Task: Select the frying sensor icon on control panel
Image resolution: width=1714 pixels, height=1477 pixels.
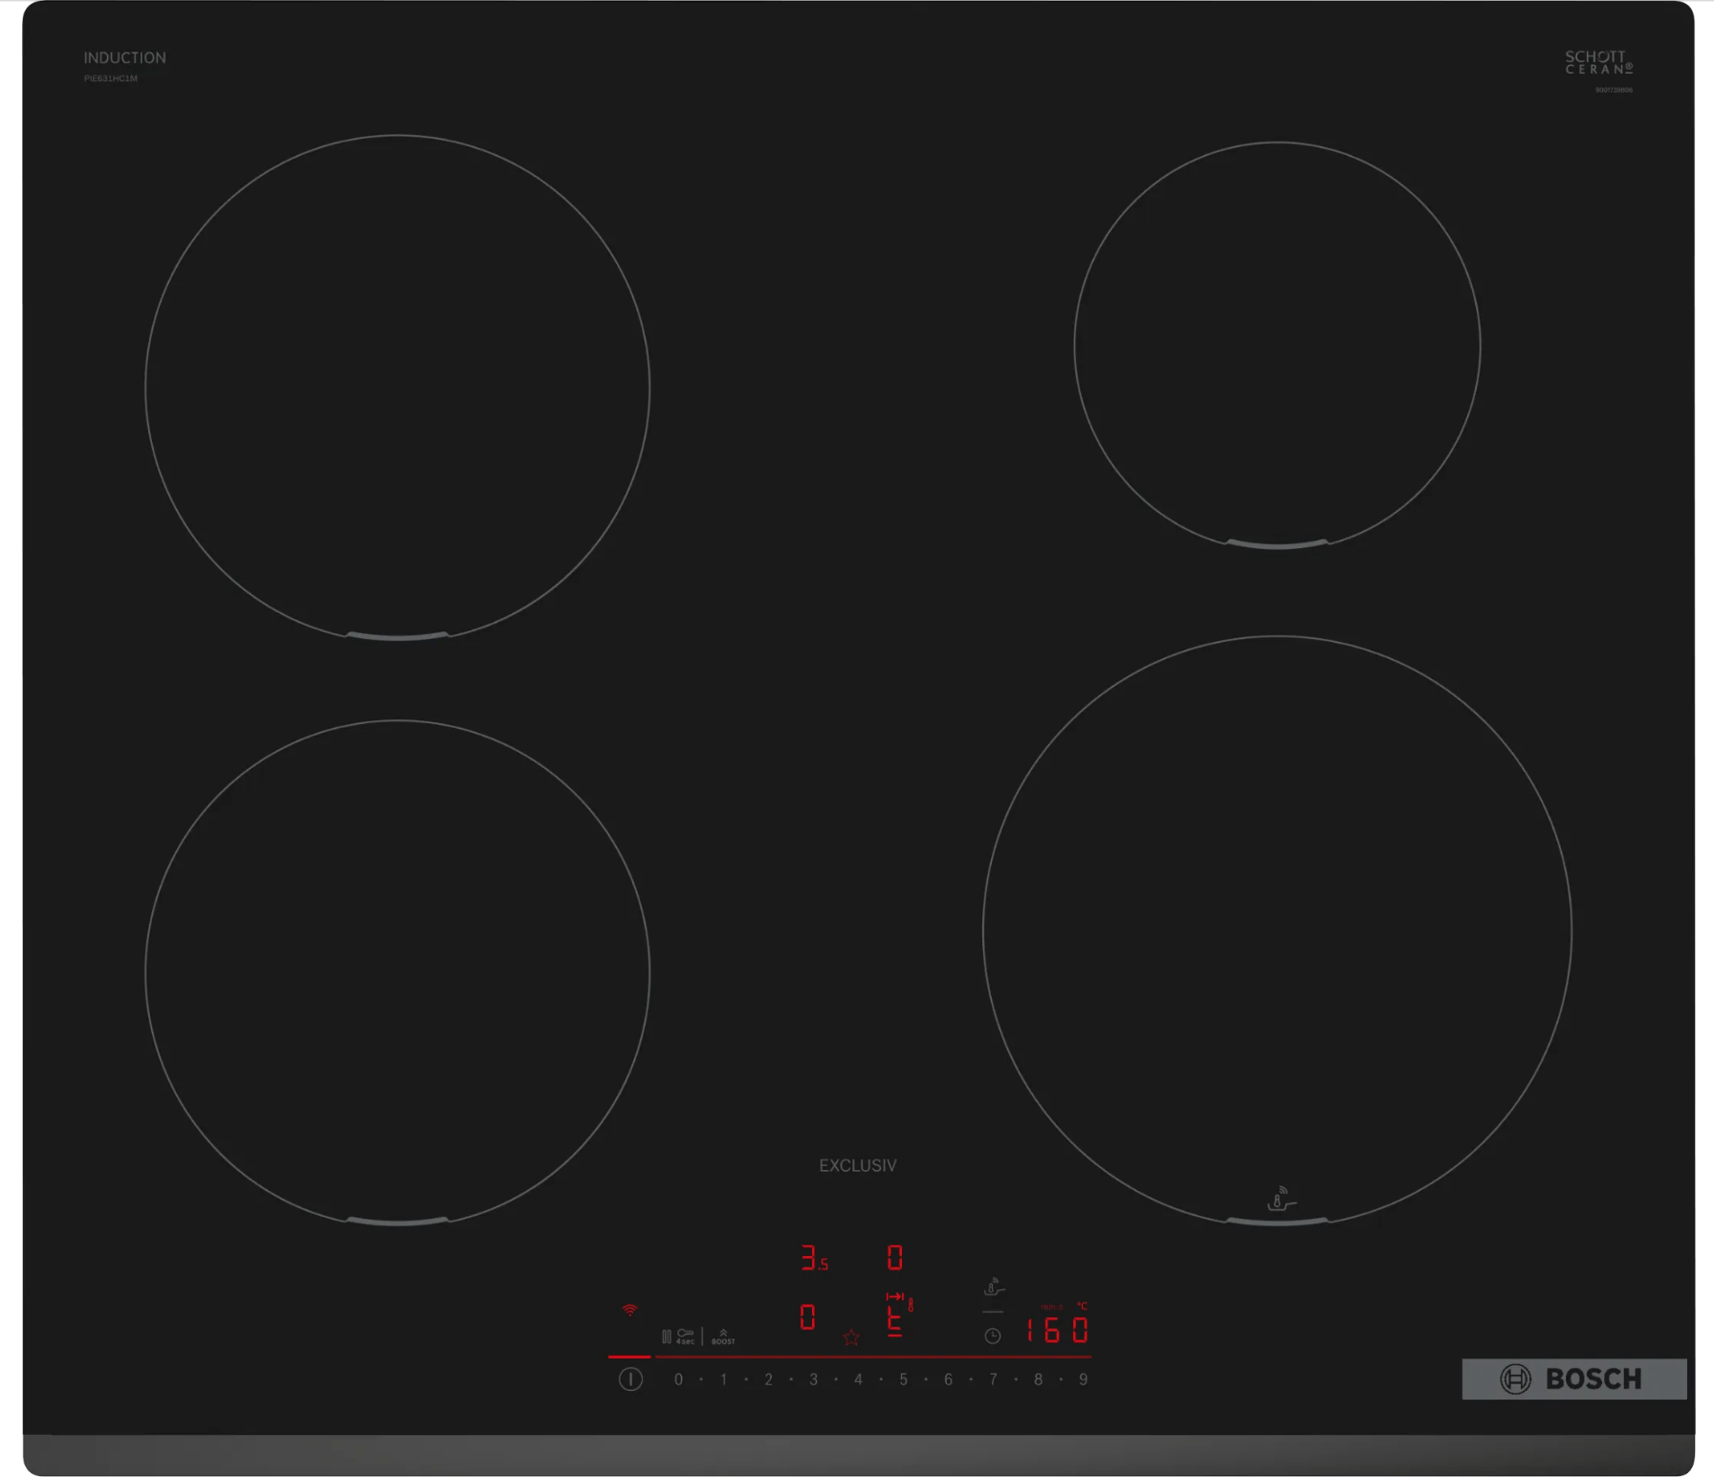Action: (x=994, y=1288)
